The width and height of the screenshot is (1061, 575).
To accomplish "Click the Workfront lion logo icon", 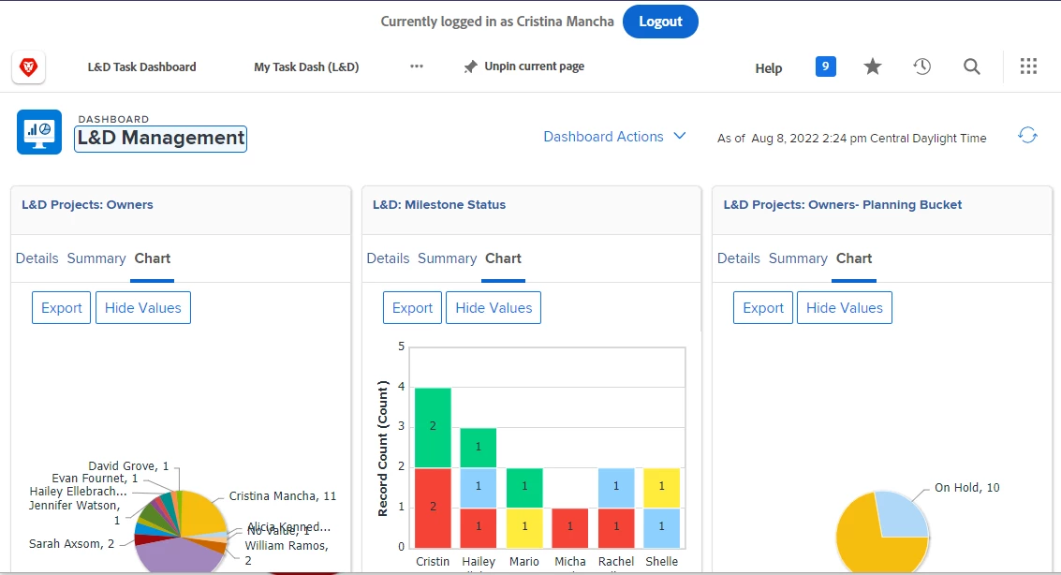I will pyautogui.click(x=28, y=67).
